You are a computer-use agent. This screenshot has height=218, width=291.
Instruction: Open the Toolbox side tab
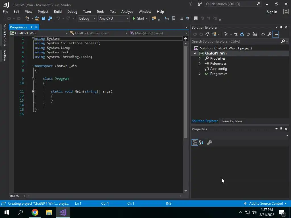point(5,55)
